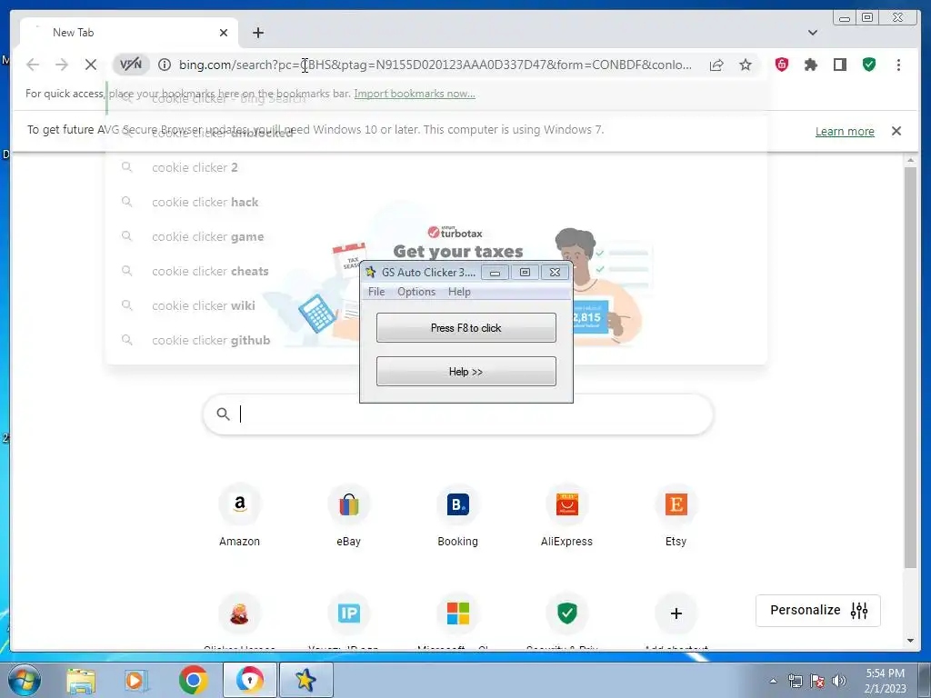Screen dimensions: 931x698
Task: Bookmark this page with the star icon
Action: [746, 65]
